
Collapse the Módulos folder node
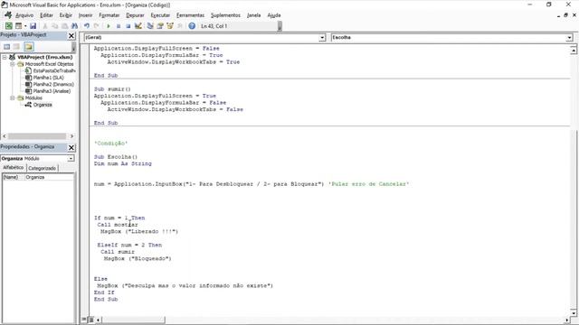12,97
